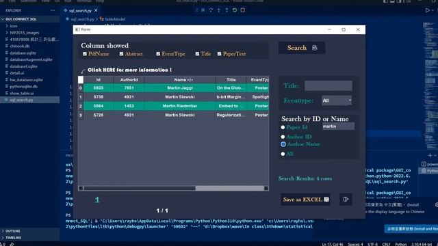This screenshot has height=246, width=438.
Task: Open the Eventtype combo box showing All
Action: coord(337,100)
